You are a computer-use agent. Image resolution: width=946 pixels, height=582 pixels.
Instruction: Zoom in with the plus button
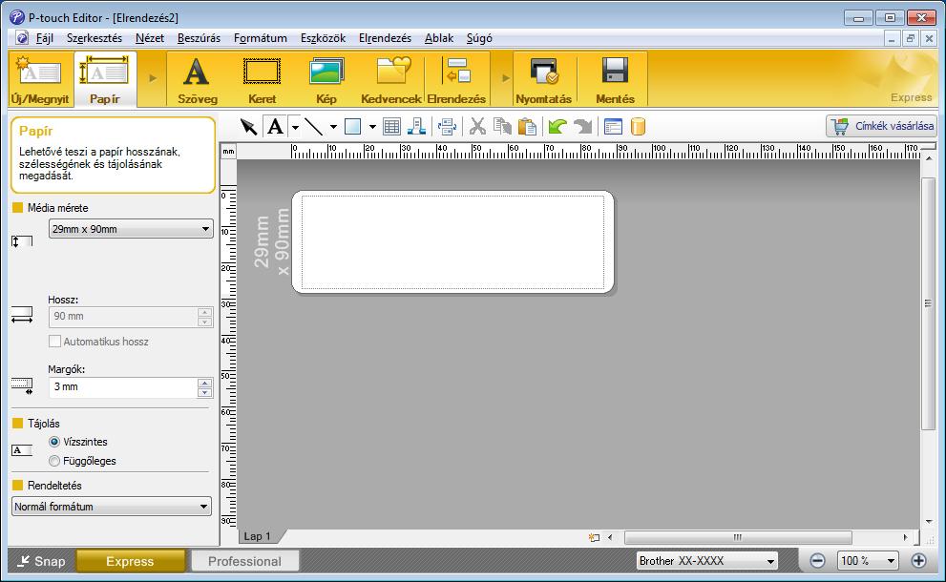pos(918,561)
